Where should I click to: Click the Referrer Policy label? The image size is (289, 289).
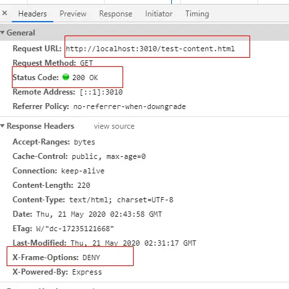pyautogui.click(x=41, y=106)
